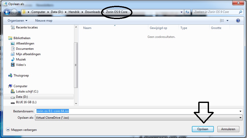Open the Afbeeldingen library
Image resolution: width=247 pixels, height=138 pixels.
(25, 43)
